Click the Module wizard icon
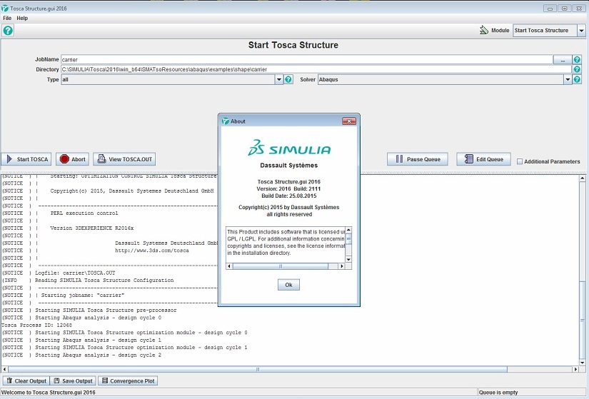The image size is (589, 399). coord(484,30)
